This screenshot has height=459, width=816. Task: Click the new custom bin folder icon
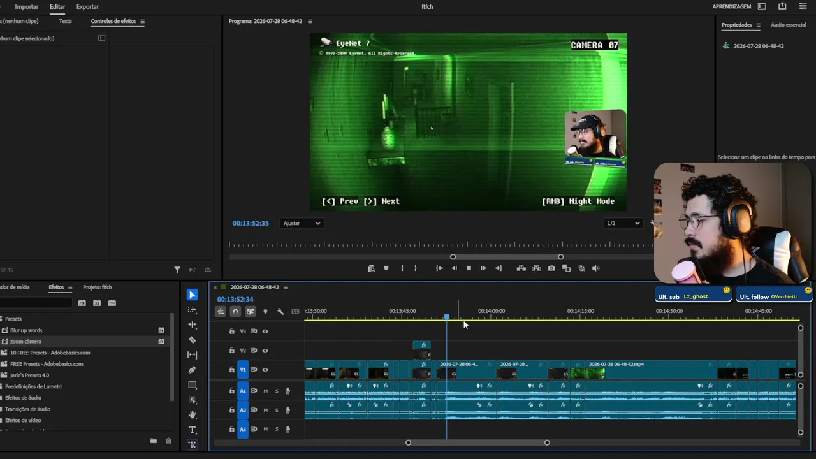point(153,441)
